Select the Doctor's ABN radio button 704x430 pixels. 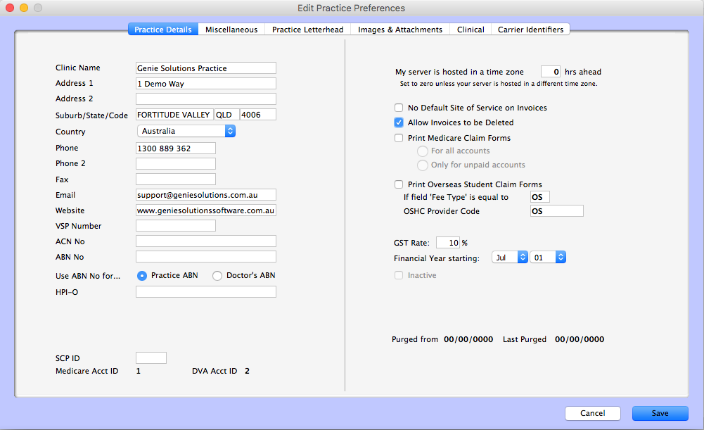click(218, 275)
